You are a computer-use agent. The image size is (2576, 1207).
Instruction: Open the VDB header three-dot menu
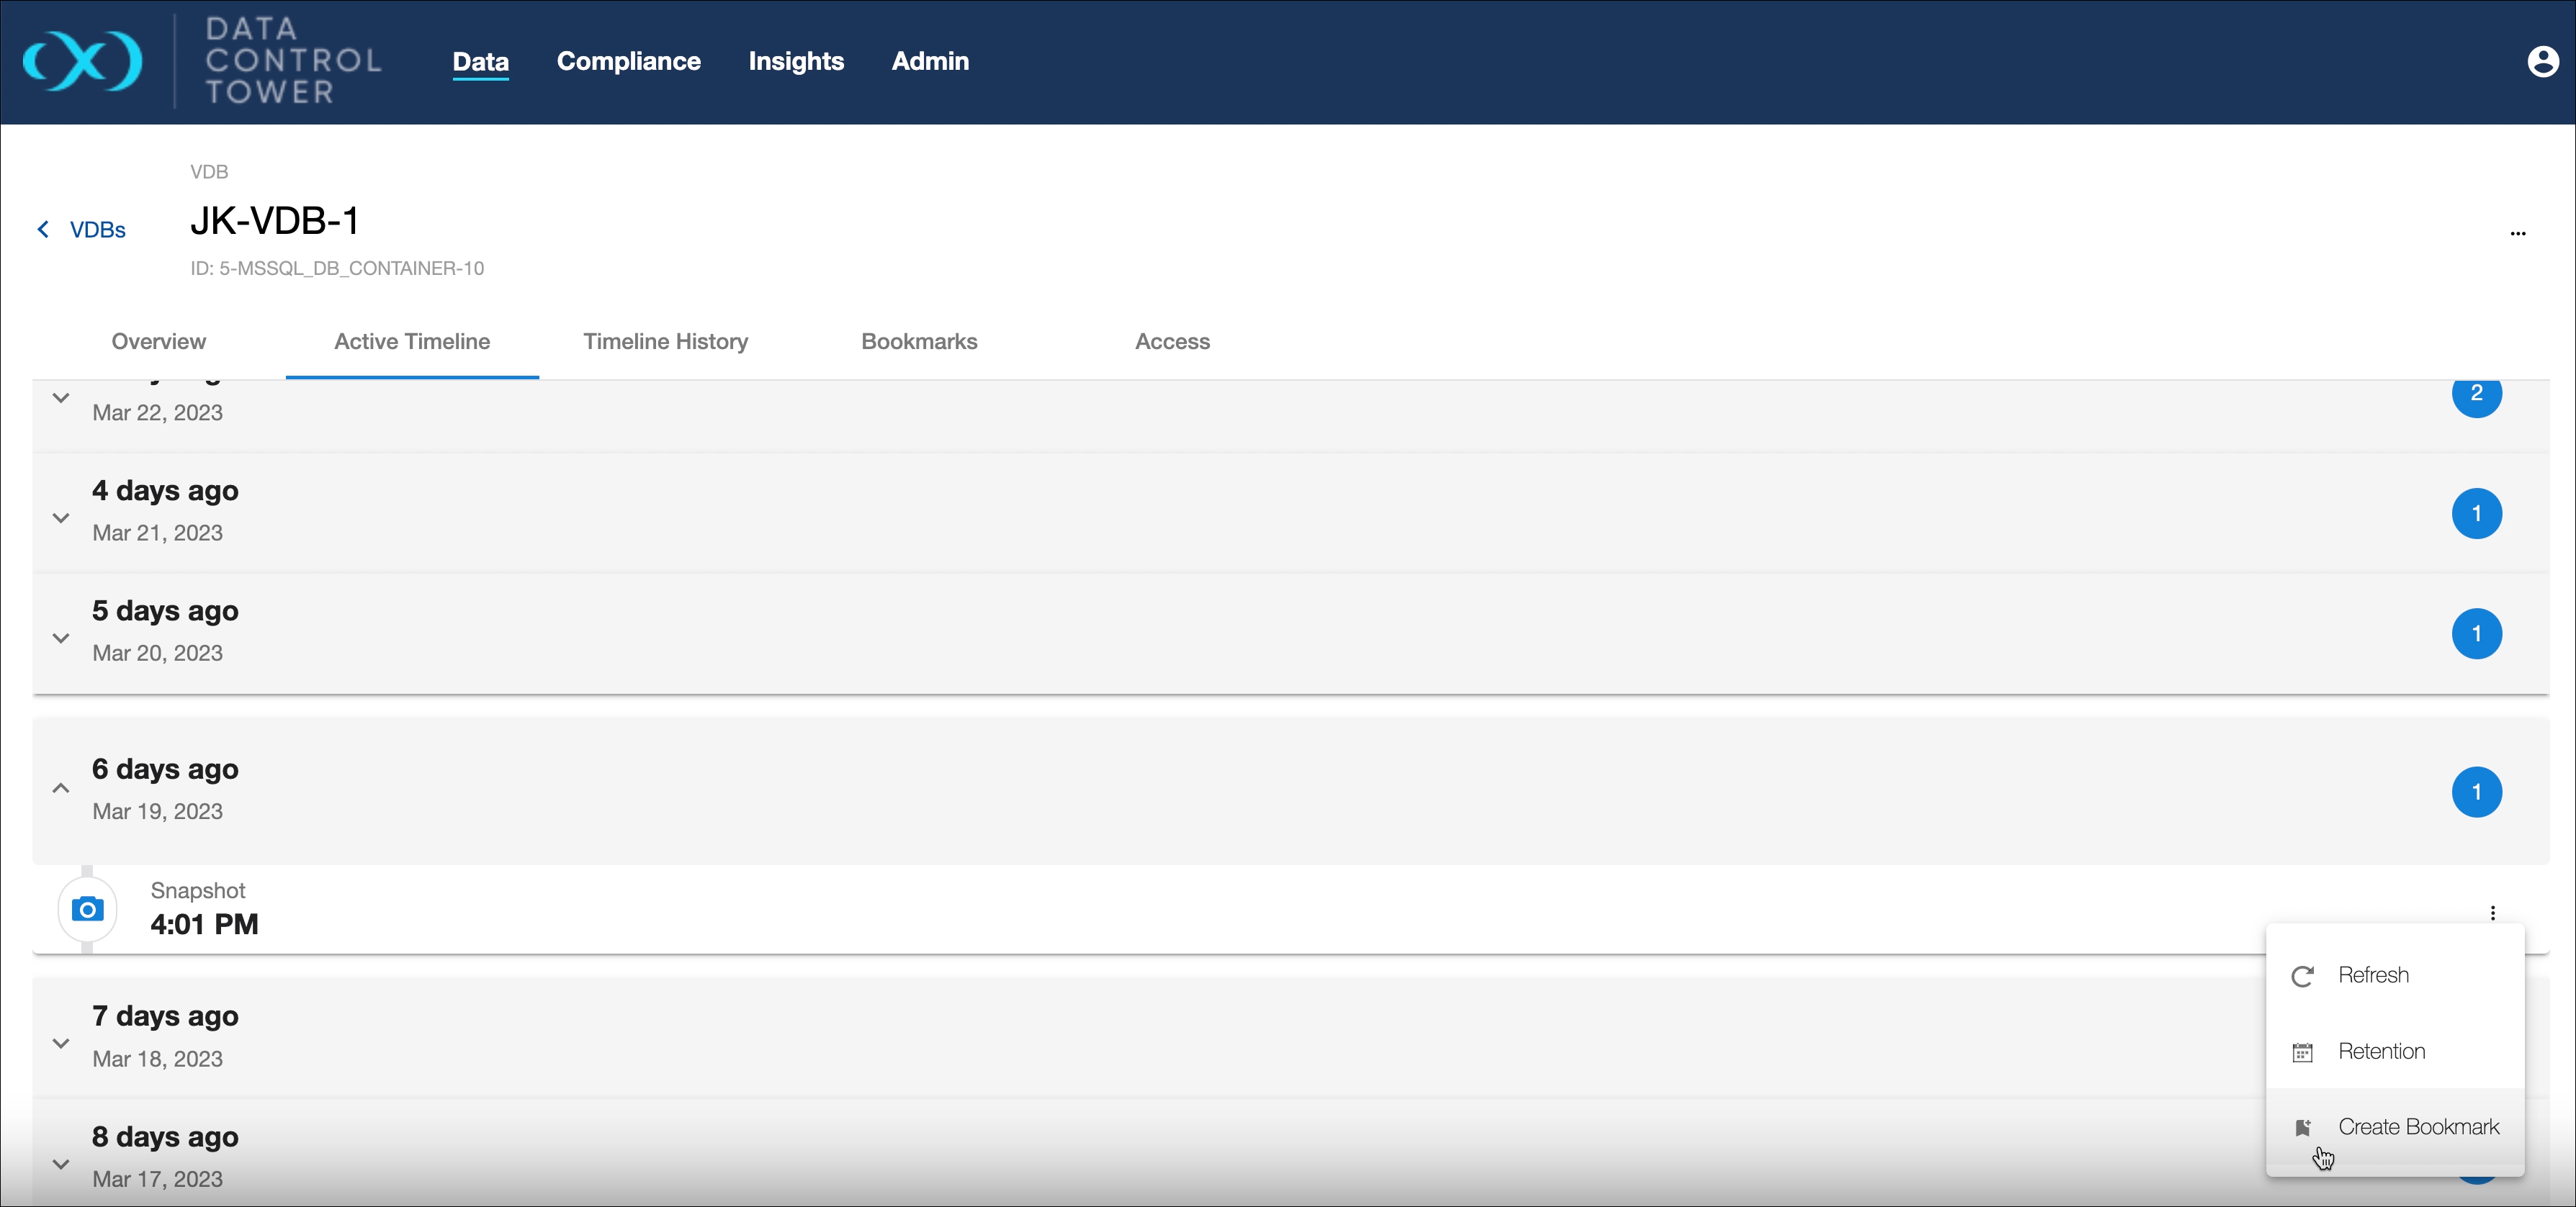point(2517,232)
